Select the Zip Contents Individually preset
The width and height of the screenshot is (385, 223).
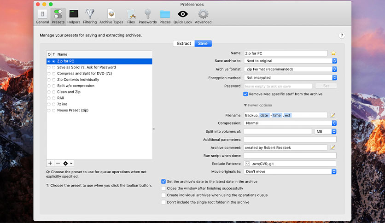(x=99, y=80)
